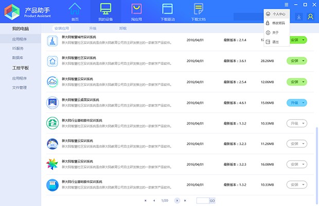Open the 下载驱动 window icon
The width and height of the screenshot is (319, 206).
[x=167, y=9]
